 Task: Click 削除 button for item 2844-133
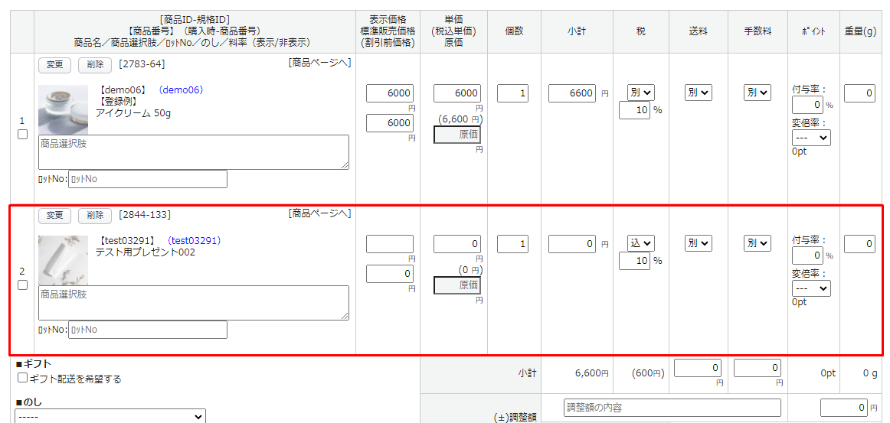[x=95, y=216]
